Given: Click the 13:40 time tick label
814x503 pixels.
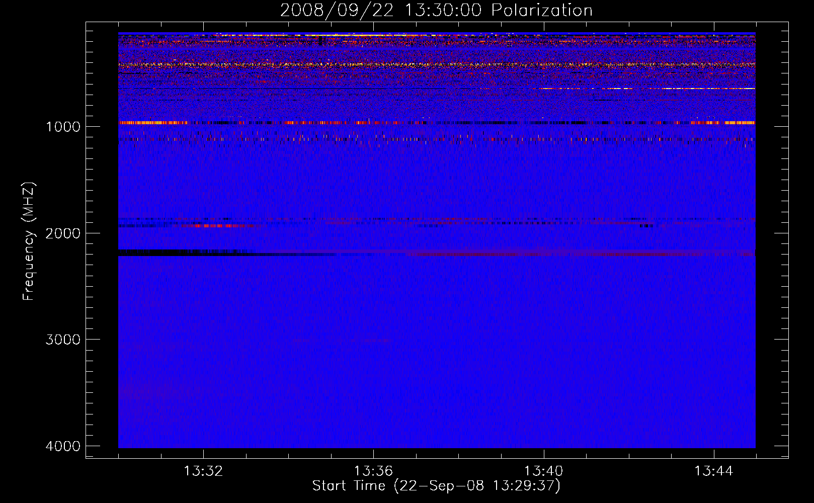Looking at the screenshot, I should (x=543, y=471).
